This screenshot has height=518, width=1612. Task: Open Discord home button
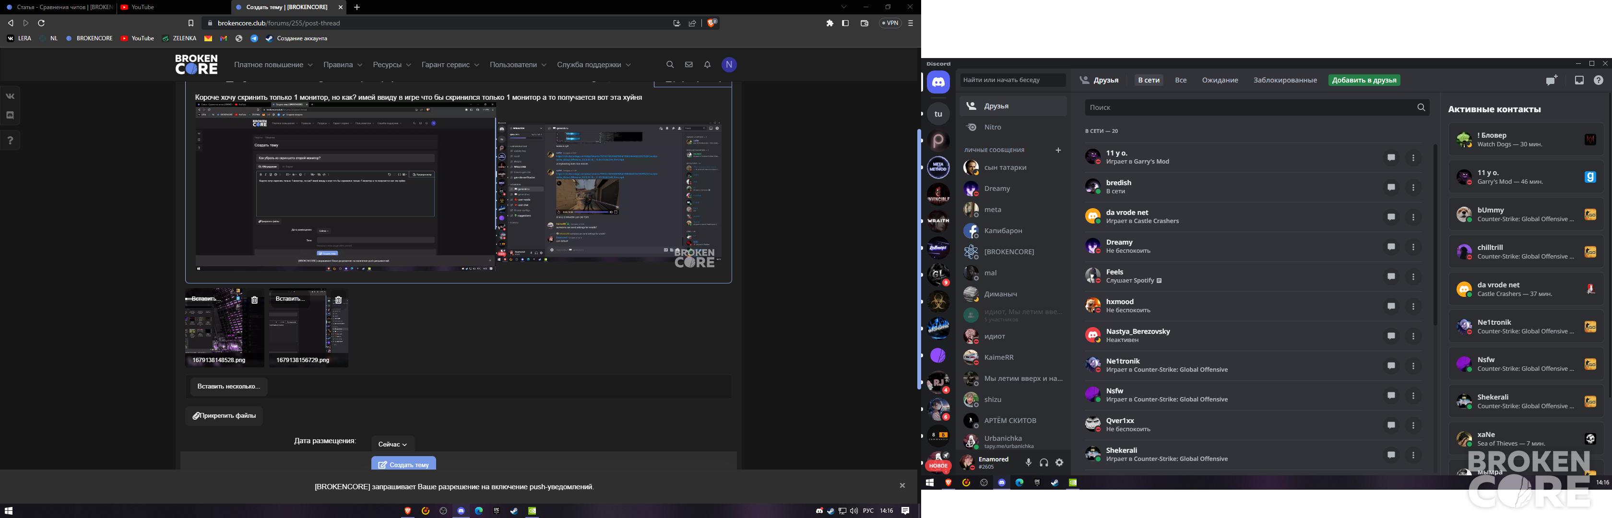pyautogui.click(x=938, y=82)
